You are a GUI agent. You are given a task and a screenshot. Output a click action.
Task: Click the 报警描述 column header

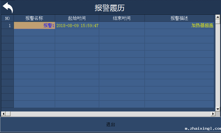coord(179,18)
